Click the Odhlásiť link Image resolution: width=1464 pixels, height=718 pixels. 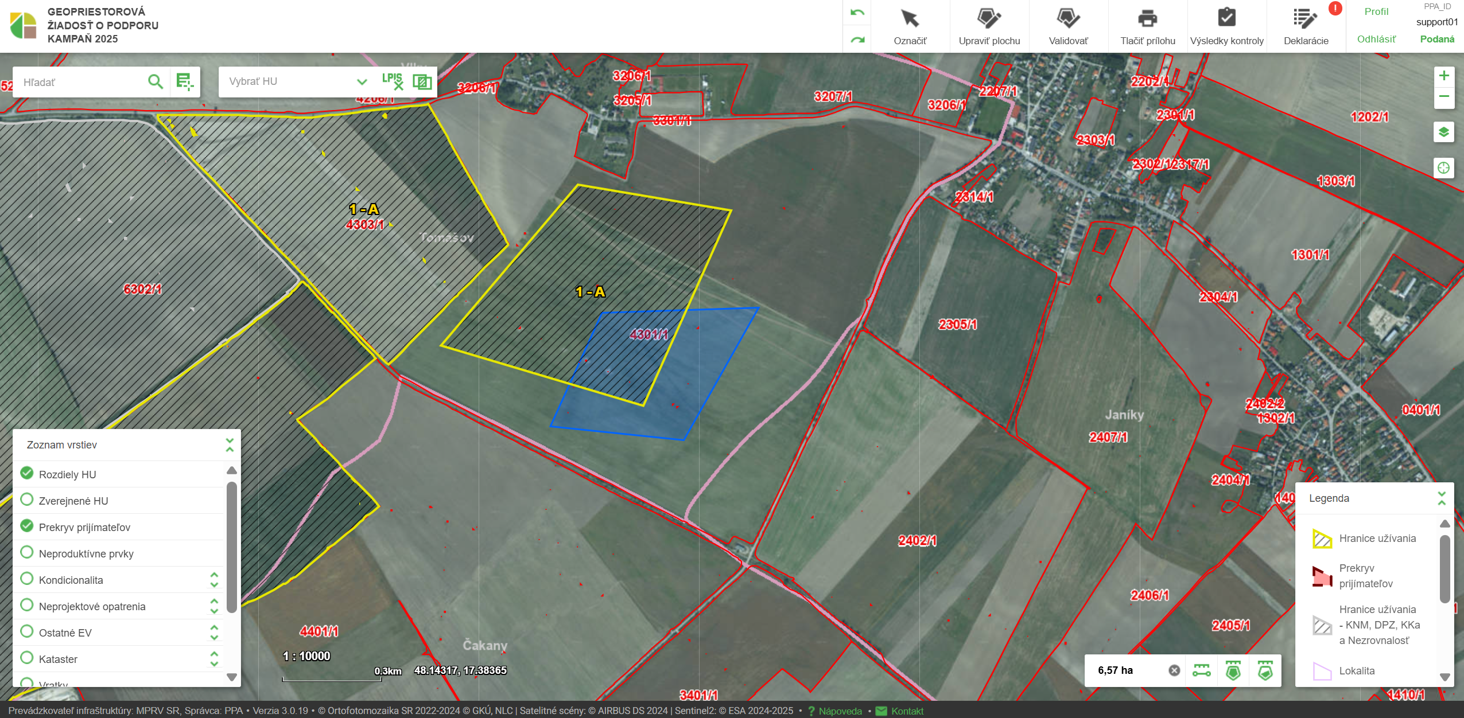tap(1376, 39)
